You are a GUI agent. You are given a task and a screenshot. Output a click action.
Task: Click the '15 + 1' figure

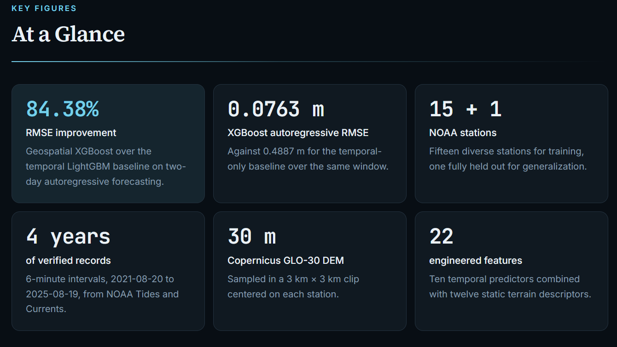pos(466,109)
